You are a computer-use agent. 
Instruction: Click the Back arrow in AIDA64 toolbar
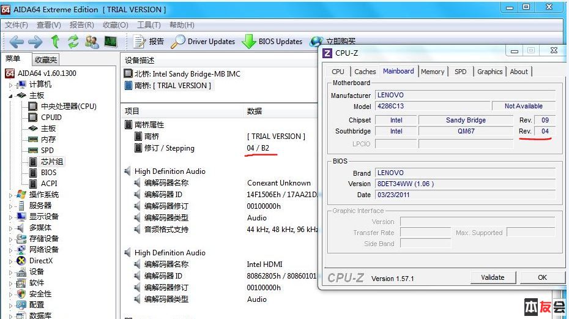[x=17, y=42]
